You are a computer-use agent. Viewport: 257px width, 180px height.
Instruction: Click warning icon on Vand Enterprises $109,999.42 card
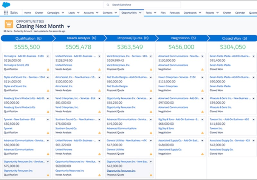pos(151,70)
